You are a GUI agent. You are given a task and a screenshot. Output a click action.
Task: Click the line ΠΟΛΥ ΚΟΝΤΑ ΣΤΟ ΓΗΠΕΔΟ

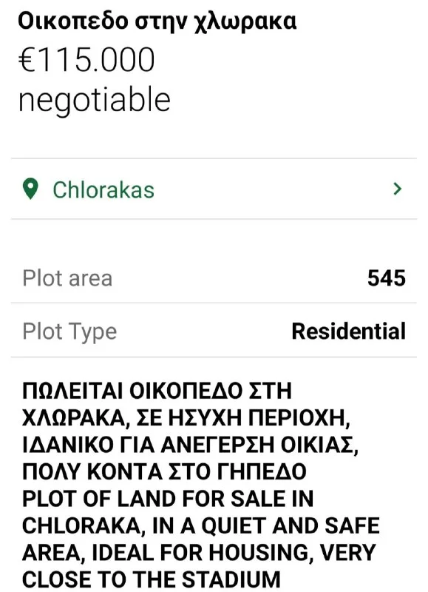(x=164, y=472)
